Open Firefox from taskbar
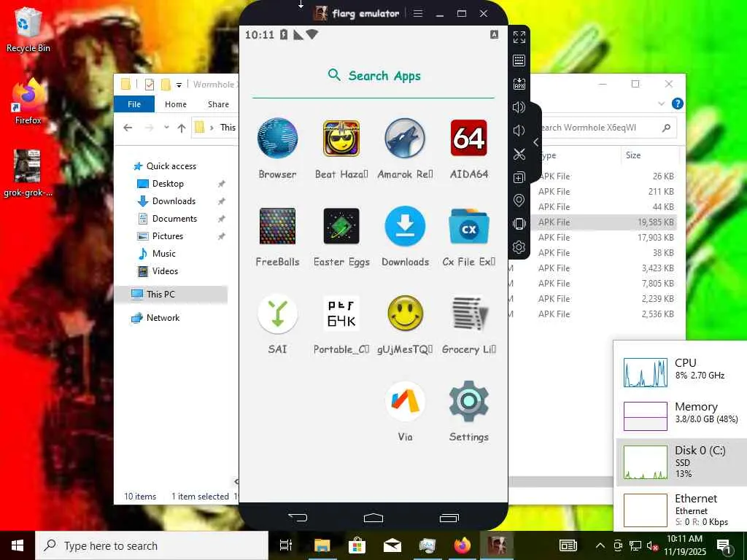747x560 pixels. coord(462,545)
